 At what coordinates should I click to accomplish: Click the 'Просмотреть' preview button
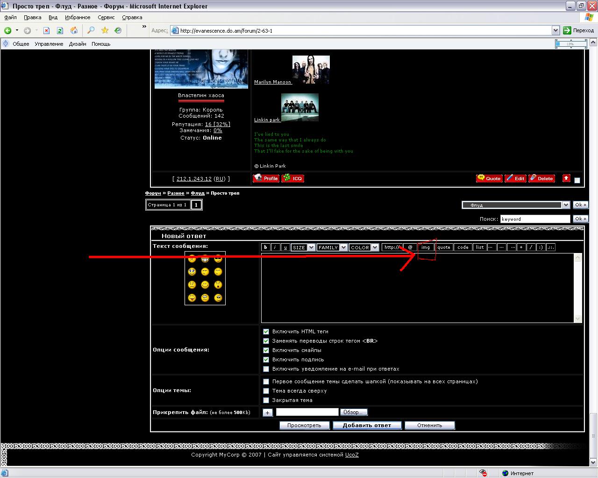click(x=304, y=425)
